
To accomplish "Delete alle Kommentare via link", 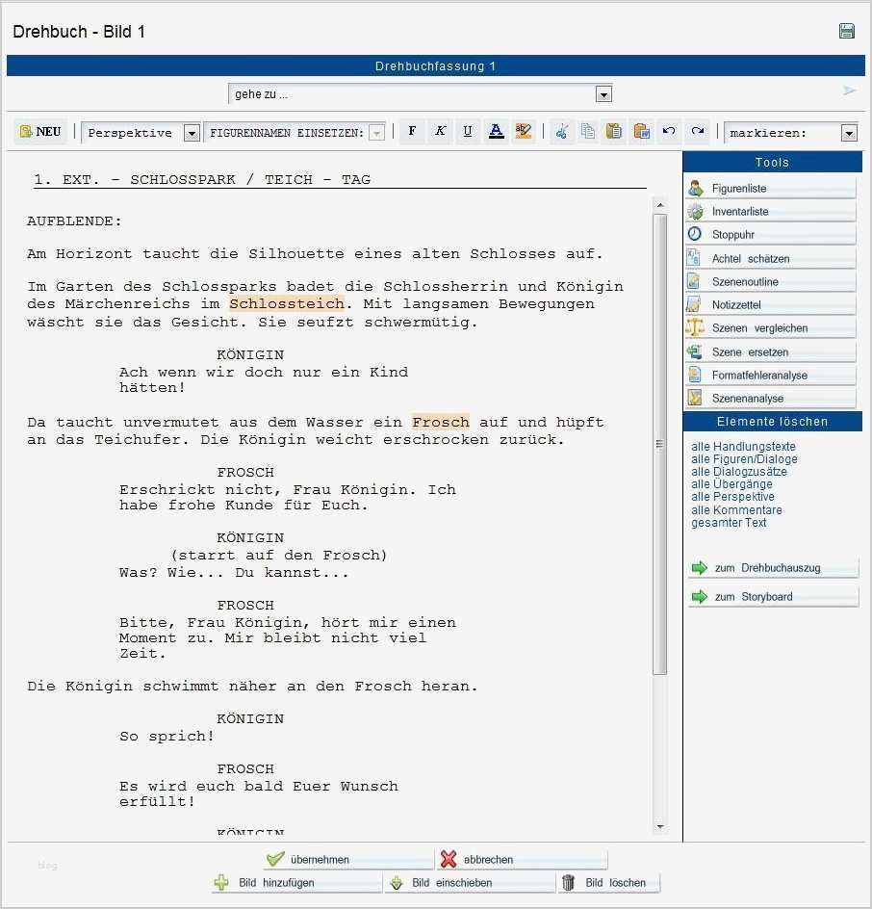I will pos(736,509).
